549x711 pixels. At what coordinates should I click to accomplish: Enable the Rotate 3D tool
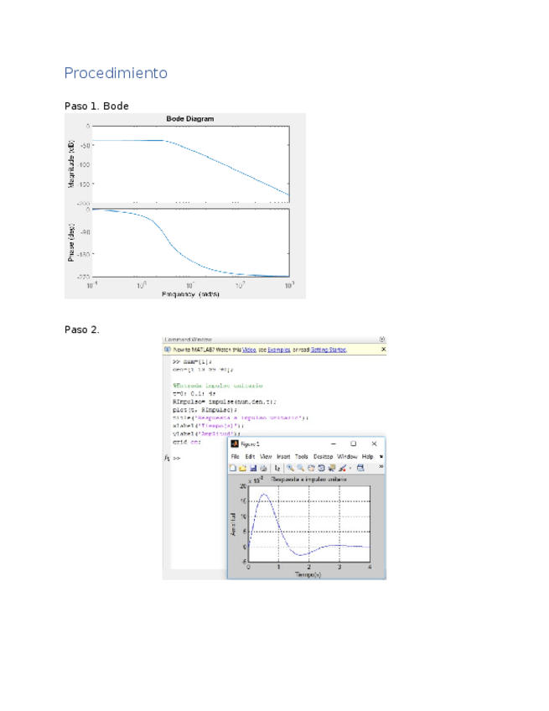pos(320,467)
